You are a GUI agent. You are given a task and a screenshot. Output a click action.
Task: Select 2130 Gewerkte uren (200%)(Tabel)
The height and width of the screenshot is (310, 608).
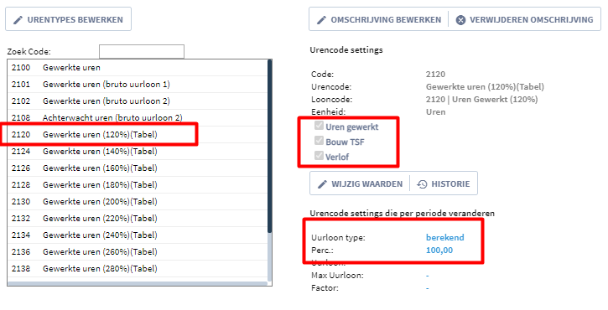[x=138, y=201]
